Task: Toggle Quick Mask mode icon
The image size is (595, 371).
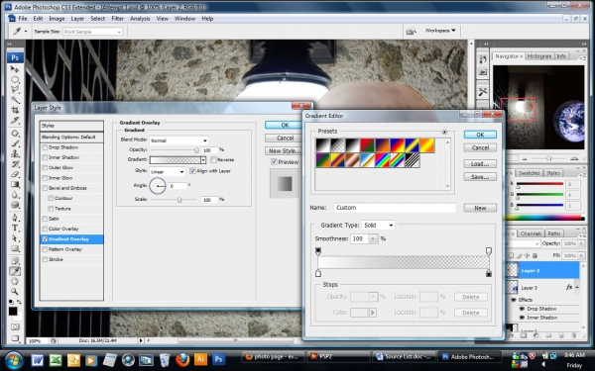Action: click(x=15, y=326)
